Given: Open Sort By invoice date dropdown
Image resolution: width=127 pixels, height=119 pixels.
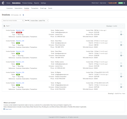Looking at the screenshot, I should coord(39,21).
